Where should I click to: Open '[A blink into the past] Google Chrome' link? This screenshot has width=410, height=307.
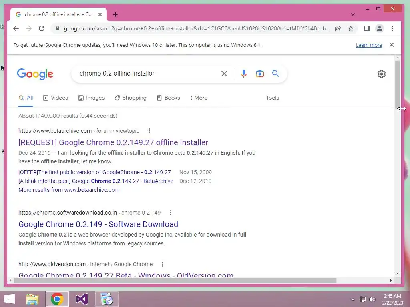click(x=96, y=181)
